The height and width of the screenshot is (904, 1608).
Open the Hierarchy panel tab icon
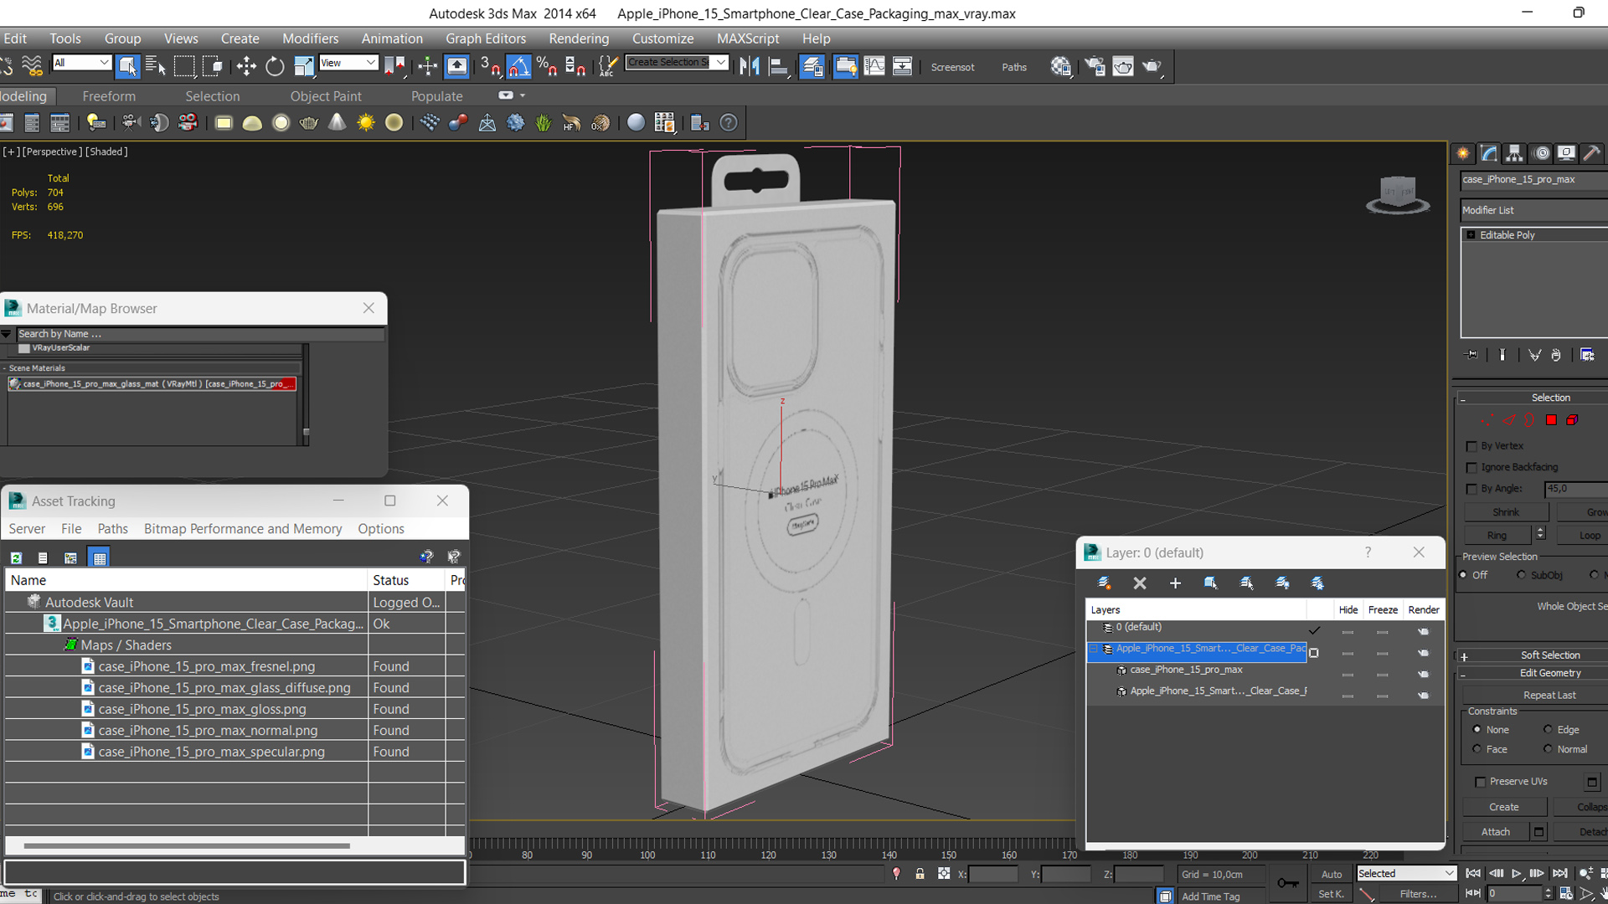[1514, 153]
